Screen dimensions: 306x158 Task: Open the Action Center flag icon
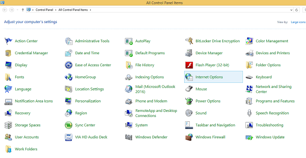[9, 41]
